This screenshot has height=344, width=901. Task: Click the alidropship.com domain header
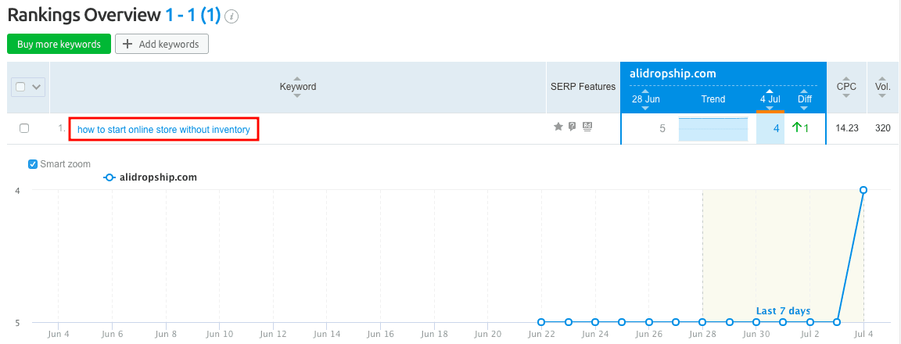pos(673,73)
